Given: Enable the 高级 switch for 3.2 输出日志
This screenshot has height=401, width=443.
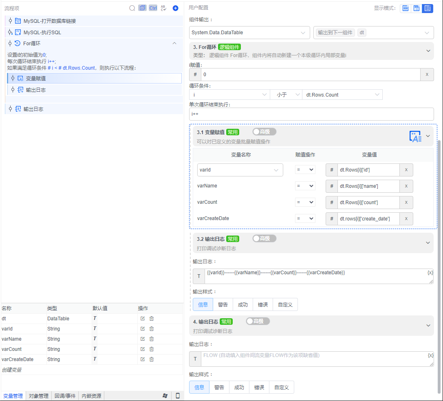Looking at the screenshot, I should coord(264,238).
